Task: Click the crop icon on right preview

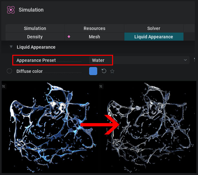Action: coord(101,86)
